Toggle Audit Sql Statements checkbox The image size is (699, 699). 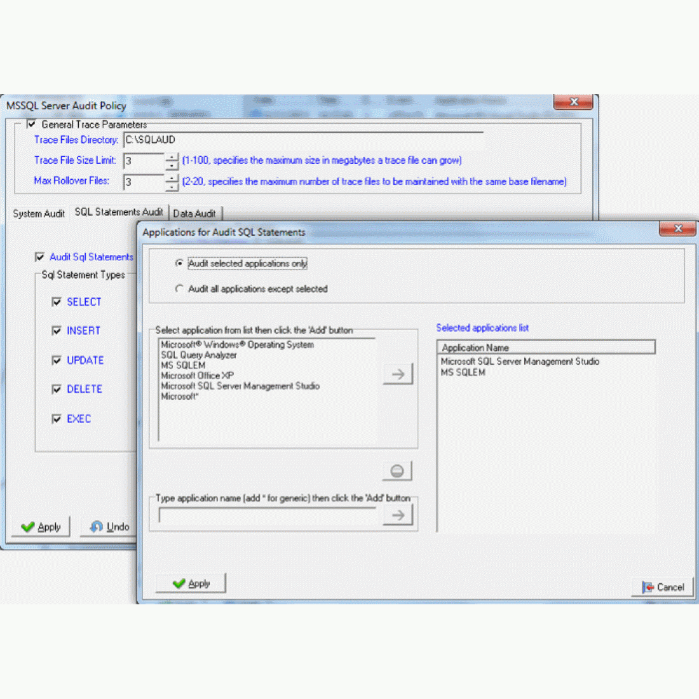tap(39, 257)
